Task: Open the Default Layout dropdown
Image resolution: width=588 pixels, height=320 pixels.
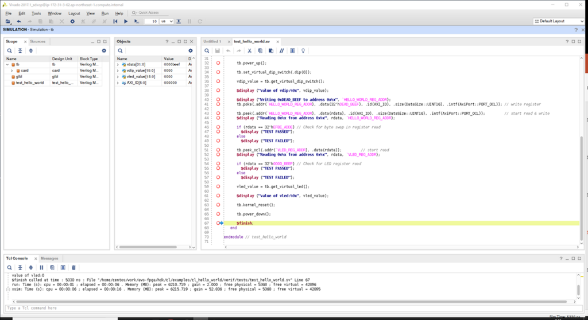Action: click(558, 21)
